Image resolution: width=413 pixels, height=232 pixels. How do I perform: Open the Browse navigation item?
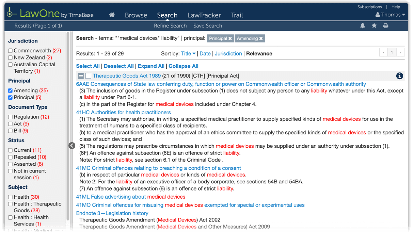(x=136, y=15)
